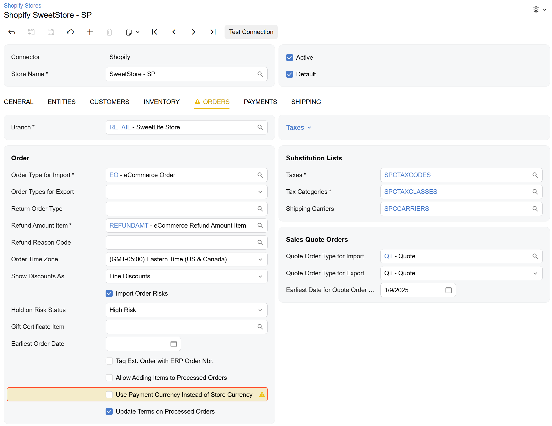Go to the next record

pyautogui.click(x=193, y=32)
